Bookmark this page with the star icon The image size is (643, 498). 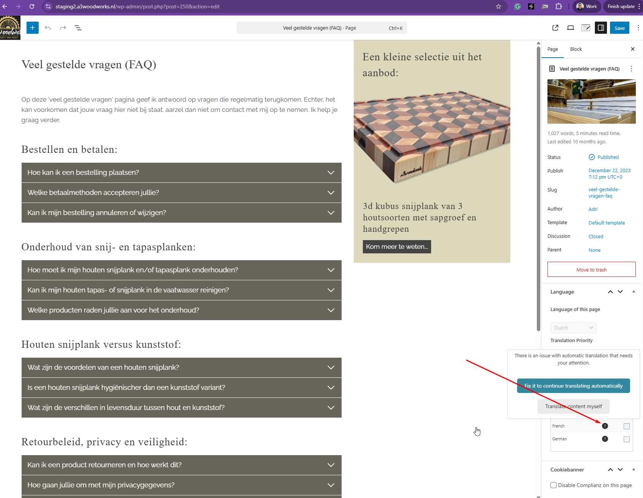pyautogui.click(x=499, y=6)
